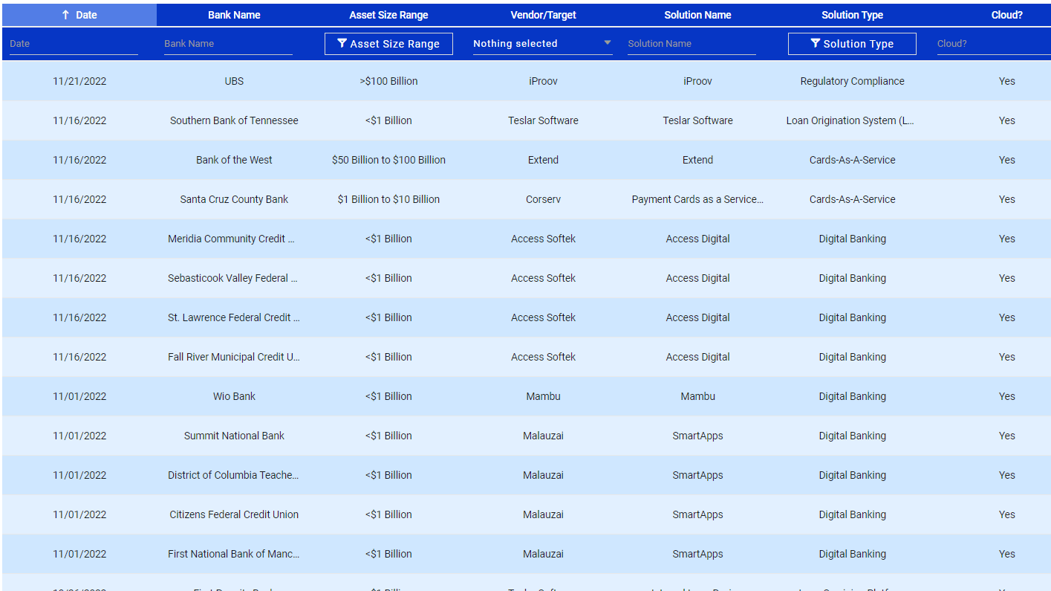This screenshot has height=591, width=1051.
Task: Click the sort arrow icon beside Date
Action: point(65,15)
